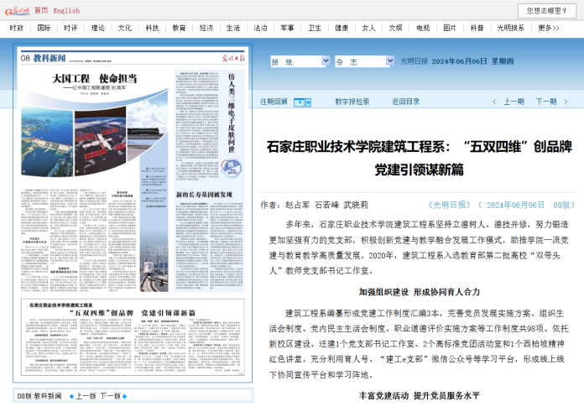Click the dropdown arrow beside the calendar icon

click(x=308, y=102)
